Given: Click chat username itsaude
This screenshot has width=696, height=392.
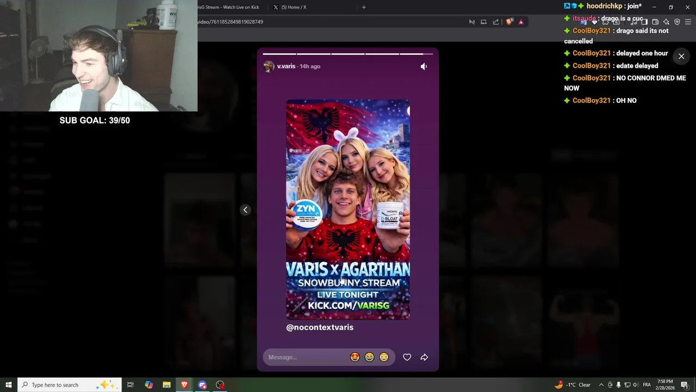Looking at the screenshot, I should 584,19.
